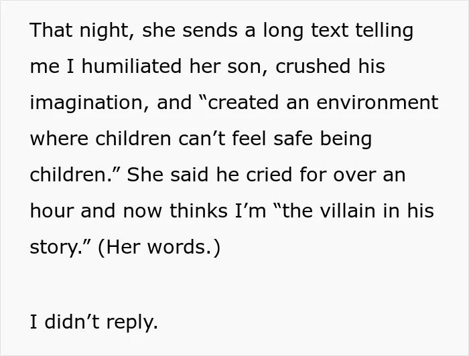Click the phrase "for over an"
The image size is (469, 356).
[352, 175]
